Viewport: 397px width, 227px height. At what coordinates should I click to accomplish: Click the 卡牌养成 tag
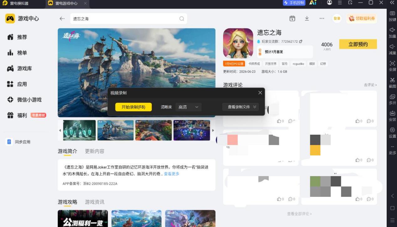[254, 64]
